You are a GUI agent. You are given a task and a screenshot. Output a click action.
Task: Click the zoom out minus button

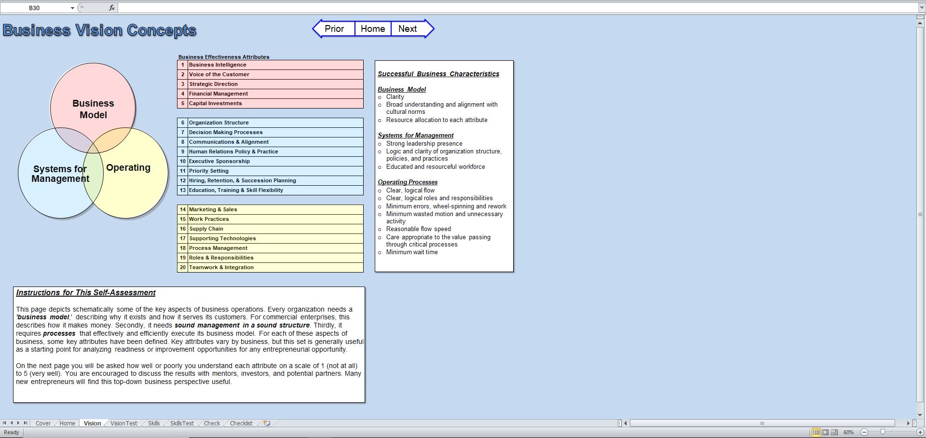tap(864, 432)
